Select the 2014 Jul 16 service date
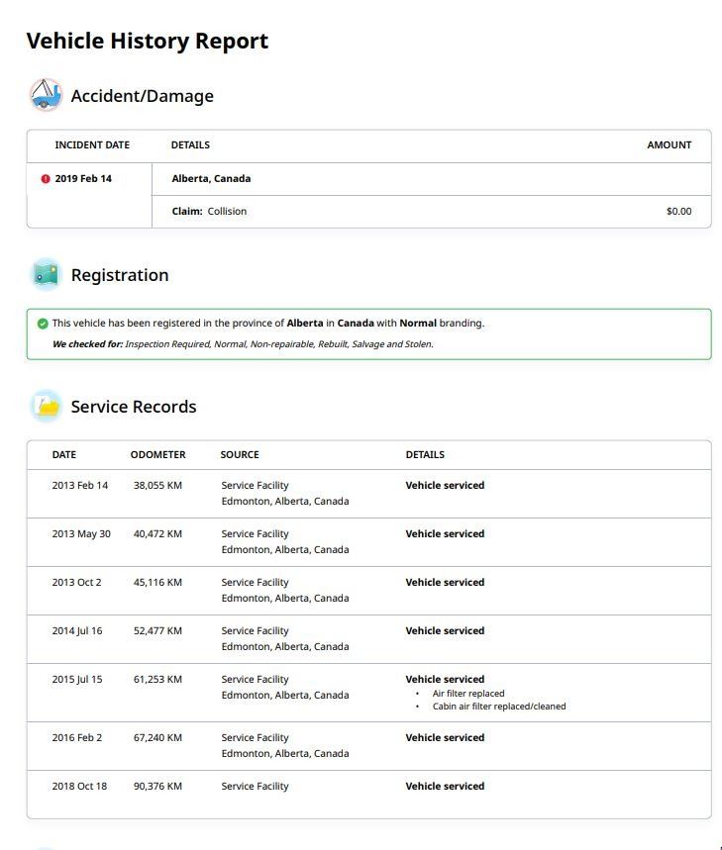 (77, 631)
